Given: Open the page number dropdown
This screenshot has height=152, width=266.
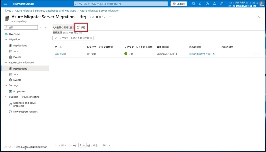Looking at the screenshot, I should 82,145.
